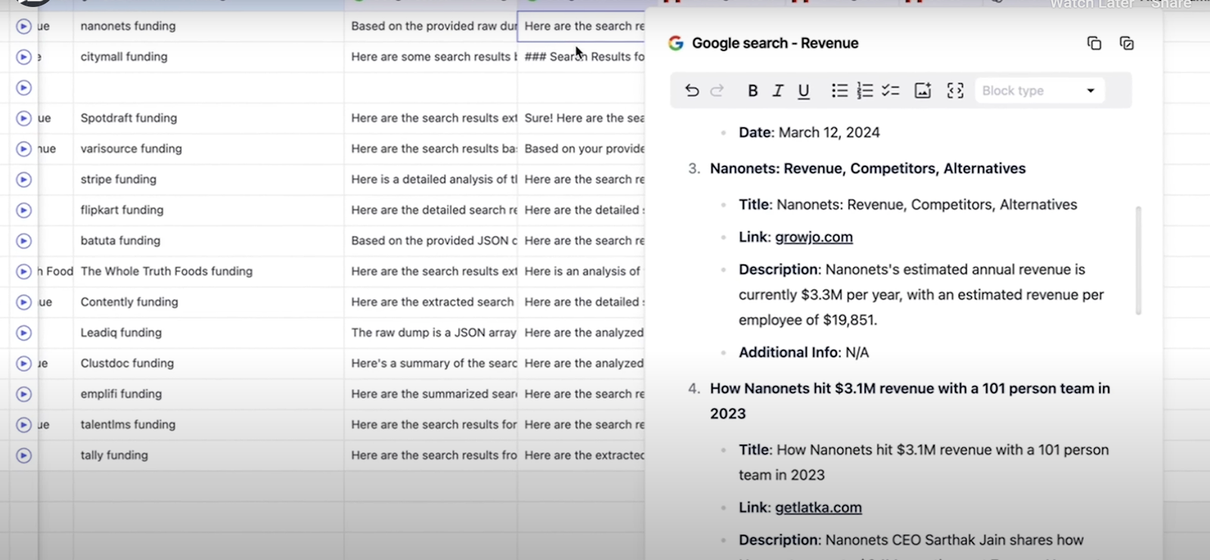Click the detail panel vertical scrollbar
This screenshot has width=1210, height=560.
pos(1138,261)
